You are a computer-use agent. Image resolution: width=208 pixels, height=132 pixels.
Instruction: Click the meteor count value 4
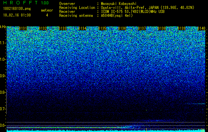tap(47, 15)
